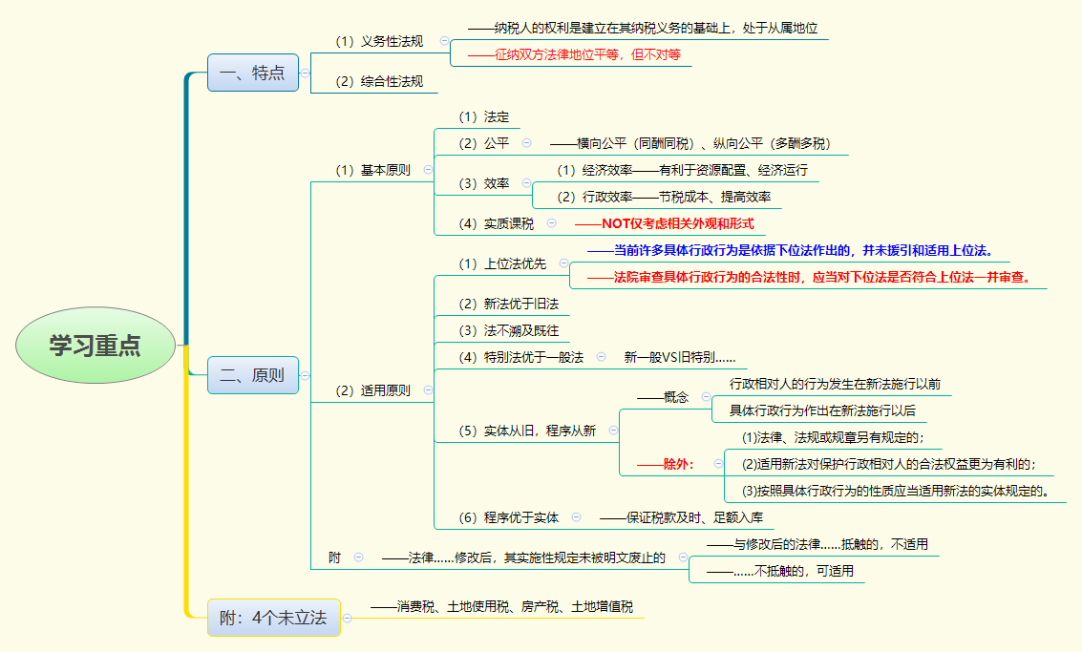Collapse the "(4) 实质课税" subtopic
The width and height of the screenshot is (1082, 652).
coord(550,222)
